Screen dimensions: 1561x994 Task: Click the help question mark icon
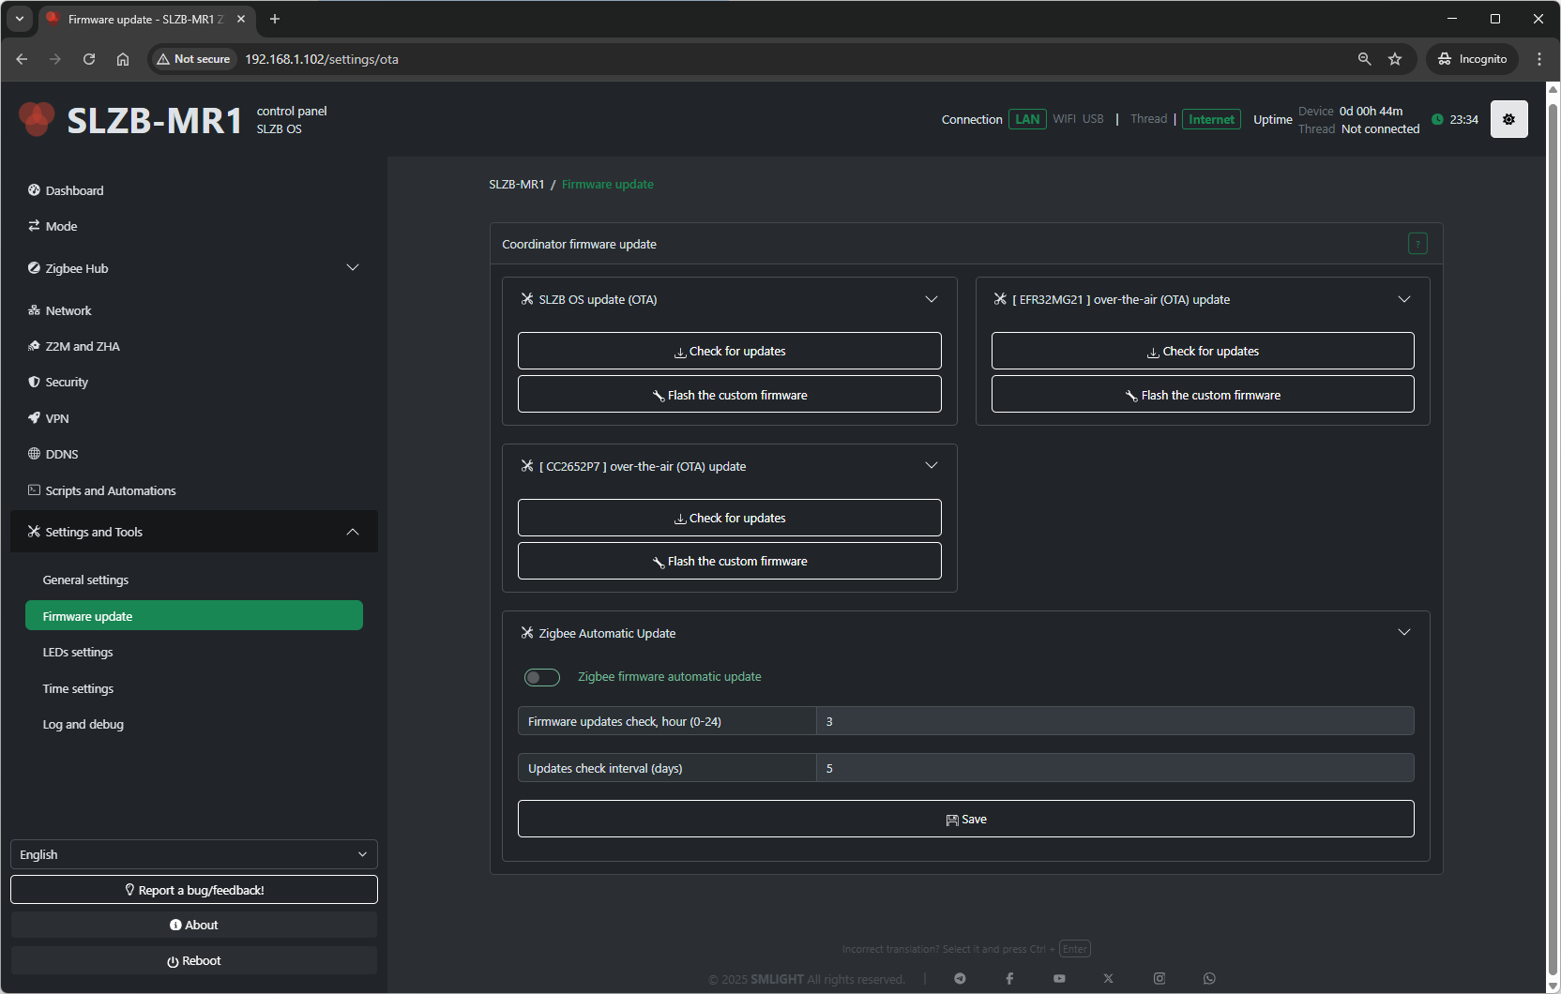pyautogui.click(x=1417, y=244)
